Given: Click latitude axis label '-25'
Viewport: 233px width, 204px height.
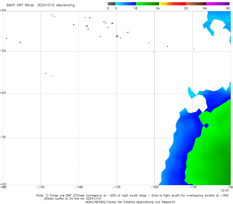Looking at the screenshot, I should click(x=3, y=51).
